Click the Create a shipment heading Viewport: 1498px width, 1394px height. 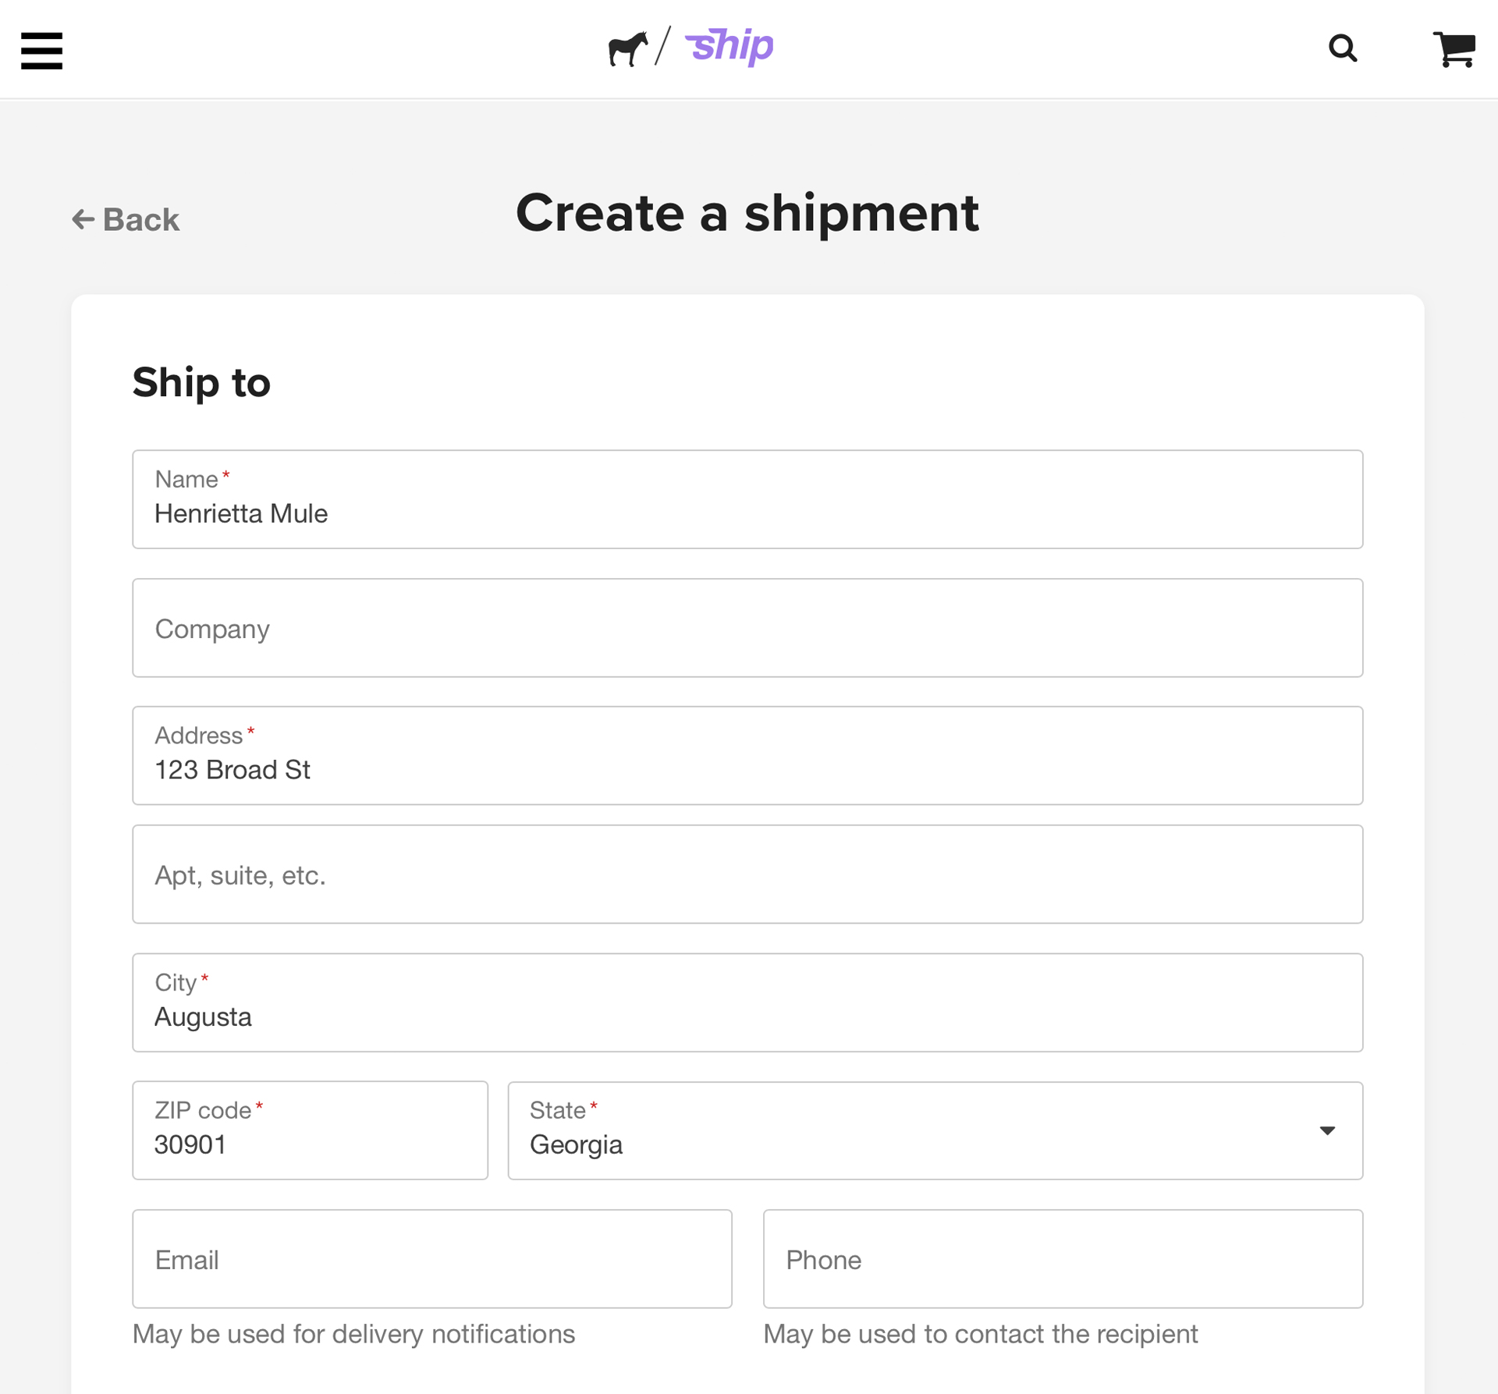pyautogui.click(x=747, y=211)
